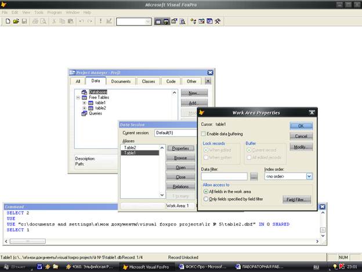Click Properties button in Data Session
Viewport: 362px width, 272px height.
tap(180, 148)
